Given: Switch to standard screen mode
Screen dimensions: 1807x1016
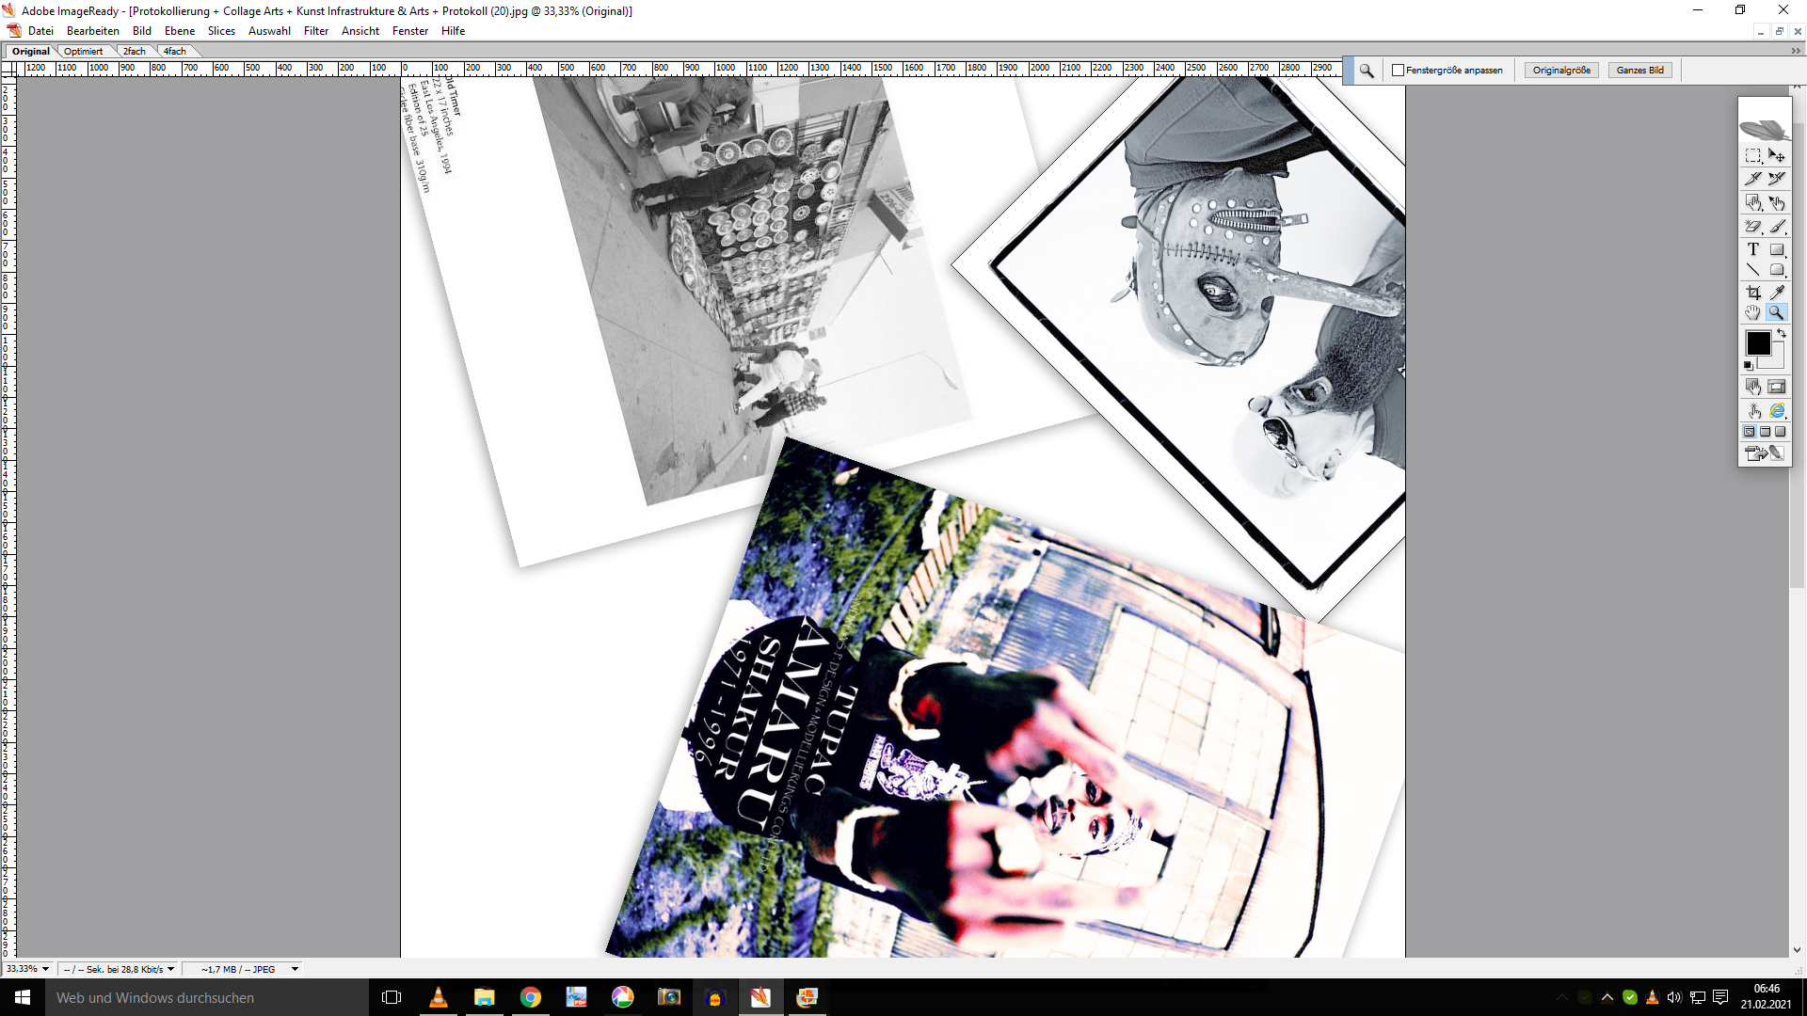Looking at the screenshot, I should pos(1750,432).
